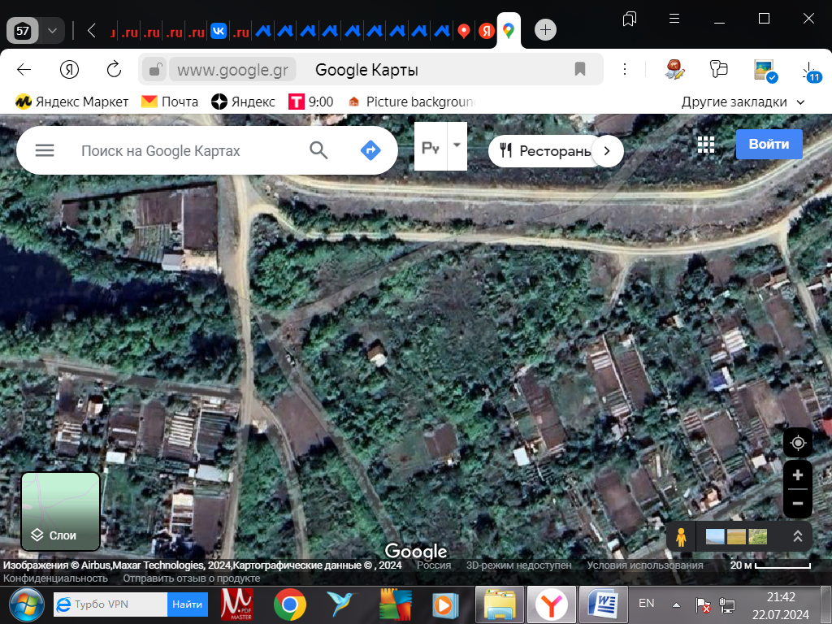Click the EN language indicator
The image size is (832, 624).
coord(646,604)
